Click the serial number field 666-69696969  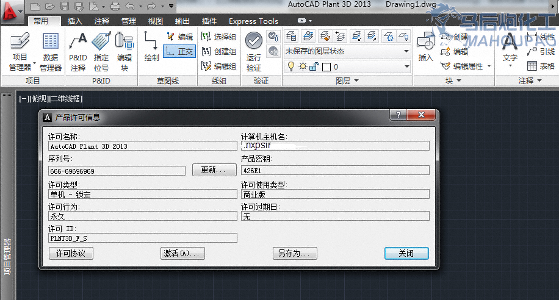pos(117,171)
